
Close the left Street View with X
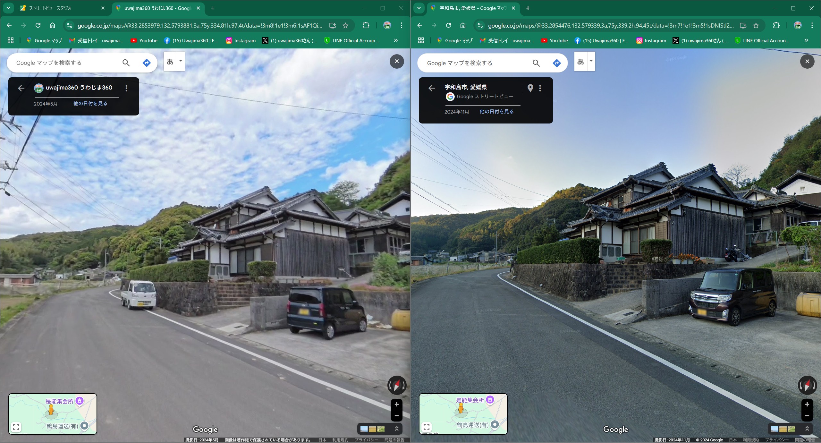[x=397, y=61]
